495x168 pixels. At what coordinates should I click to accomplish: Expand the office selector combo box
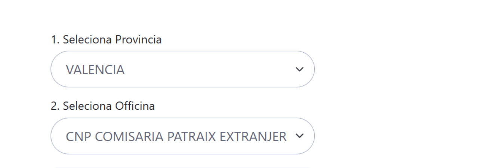[182, 136]
